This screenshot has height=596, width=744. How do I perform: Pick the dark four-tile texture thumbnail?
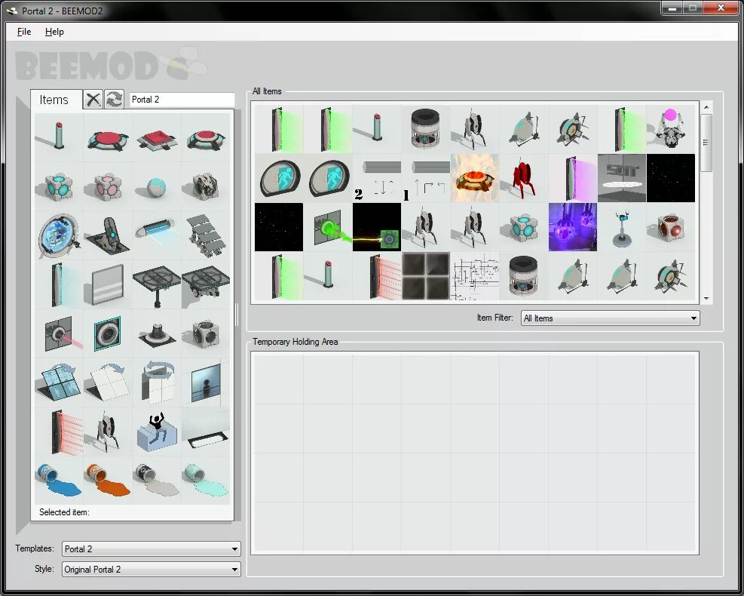426,276
